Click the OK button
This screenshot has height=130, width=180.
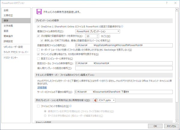tap(155, 126)
